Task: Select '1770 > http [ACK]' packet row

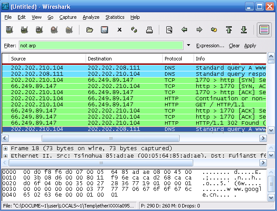Action: [134, 92]
